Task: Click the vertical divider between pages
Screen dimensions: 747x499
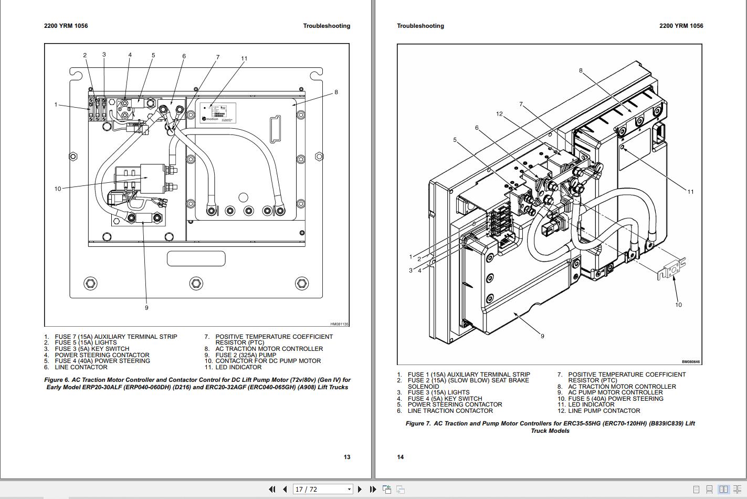Action: coord(371,239)
